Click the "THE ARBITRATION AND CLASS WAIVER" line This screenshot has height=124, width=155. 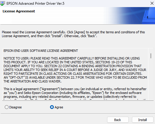(33, 81)
